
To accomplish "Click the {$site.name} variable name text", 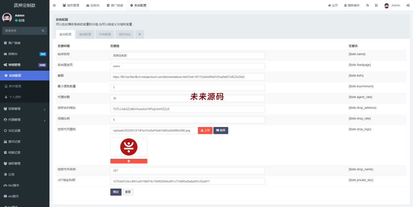I will pyautogui.click(x=357, y=54).
